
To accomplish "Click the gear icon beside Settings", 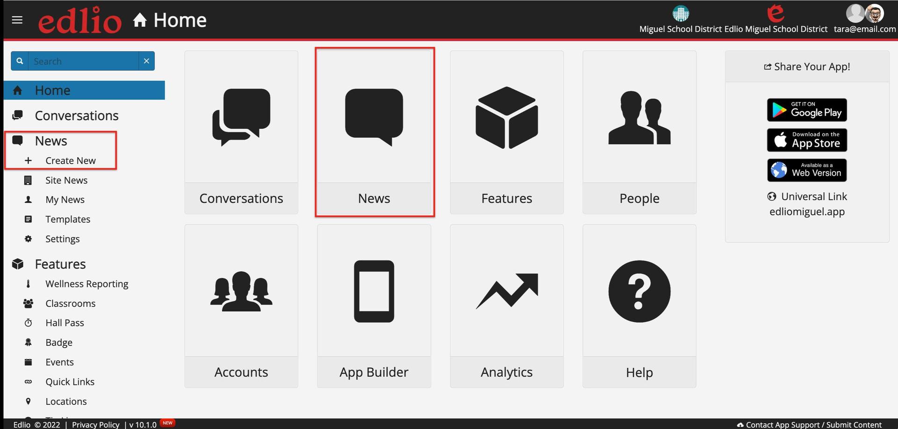I will pos(28,239).
